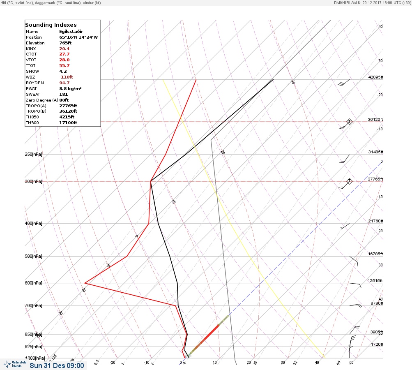
Task: Click the forecast time 'Sun 31 Des 09:00'
Action: coord(57,365)
